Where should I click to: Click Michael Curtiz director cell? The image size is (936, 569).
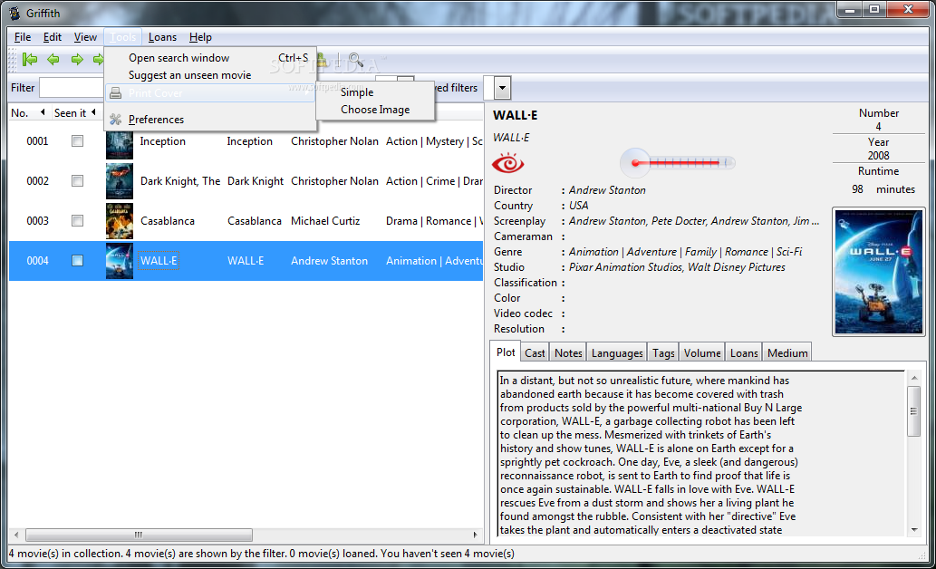click(x=325, y=221)
